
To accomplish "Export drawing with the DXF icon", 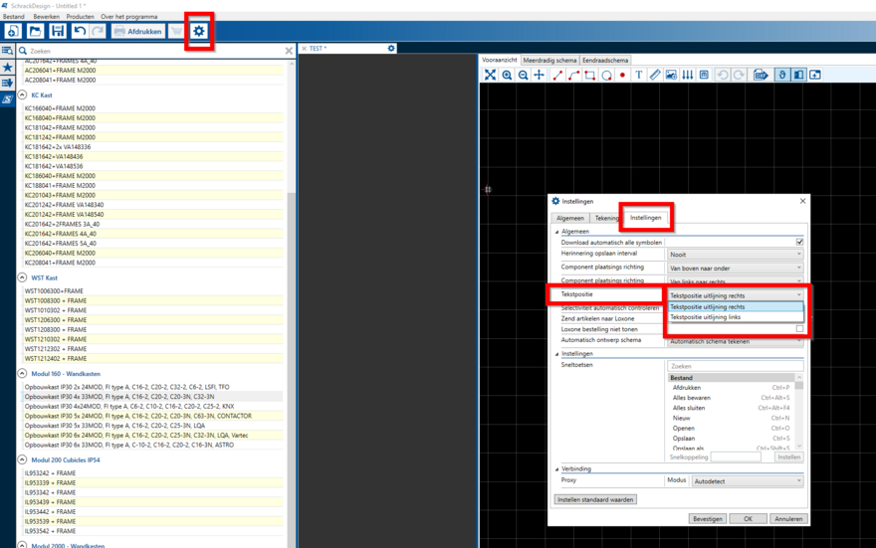I will click(x=761, y=75).
